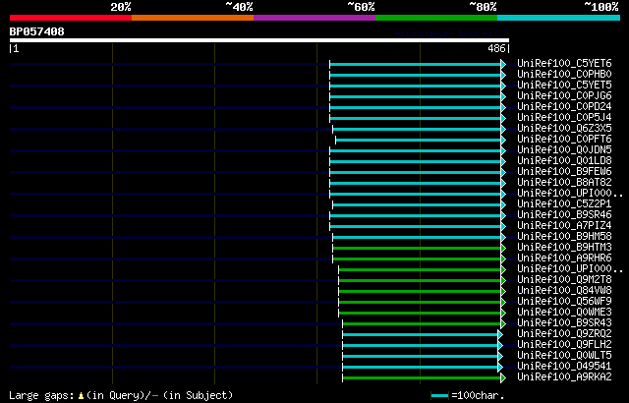
Task: Click the arrowhead ending the C0PHB0 alignment
Action: [x=503, y=75]
